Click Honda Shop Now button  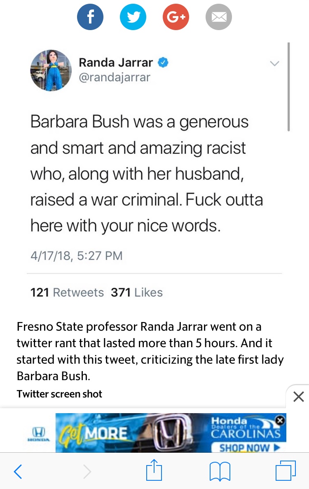tap(248, 447)
